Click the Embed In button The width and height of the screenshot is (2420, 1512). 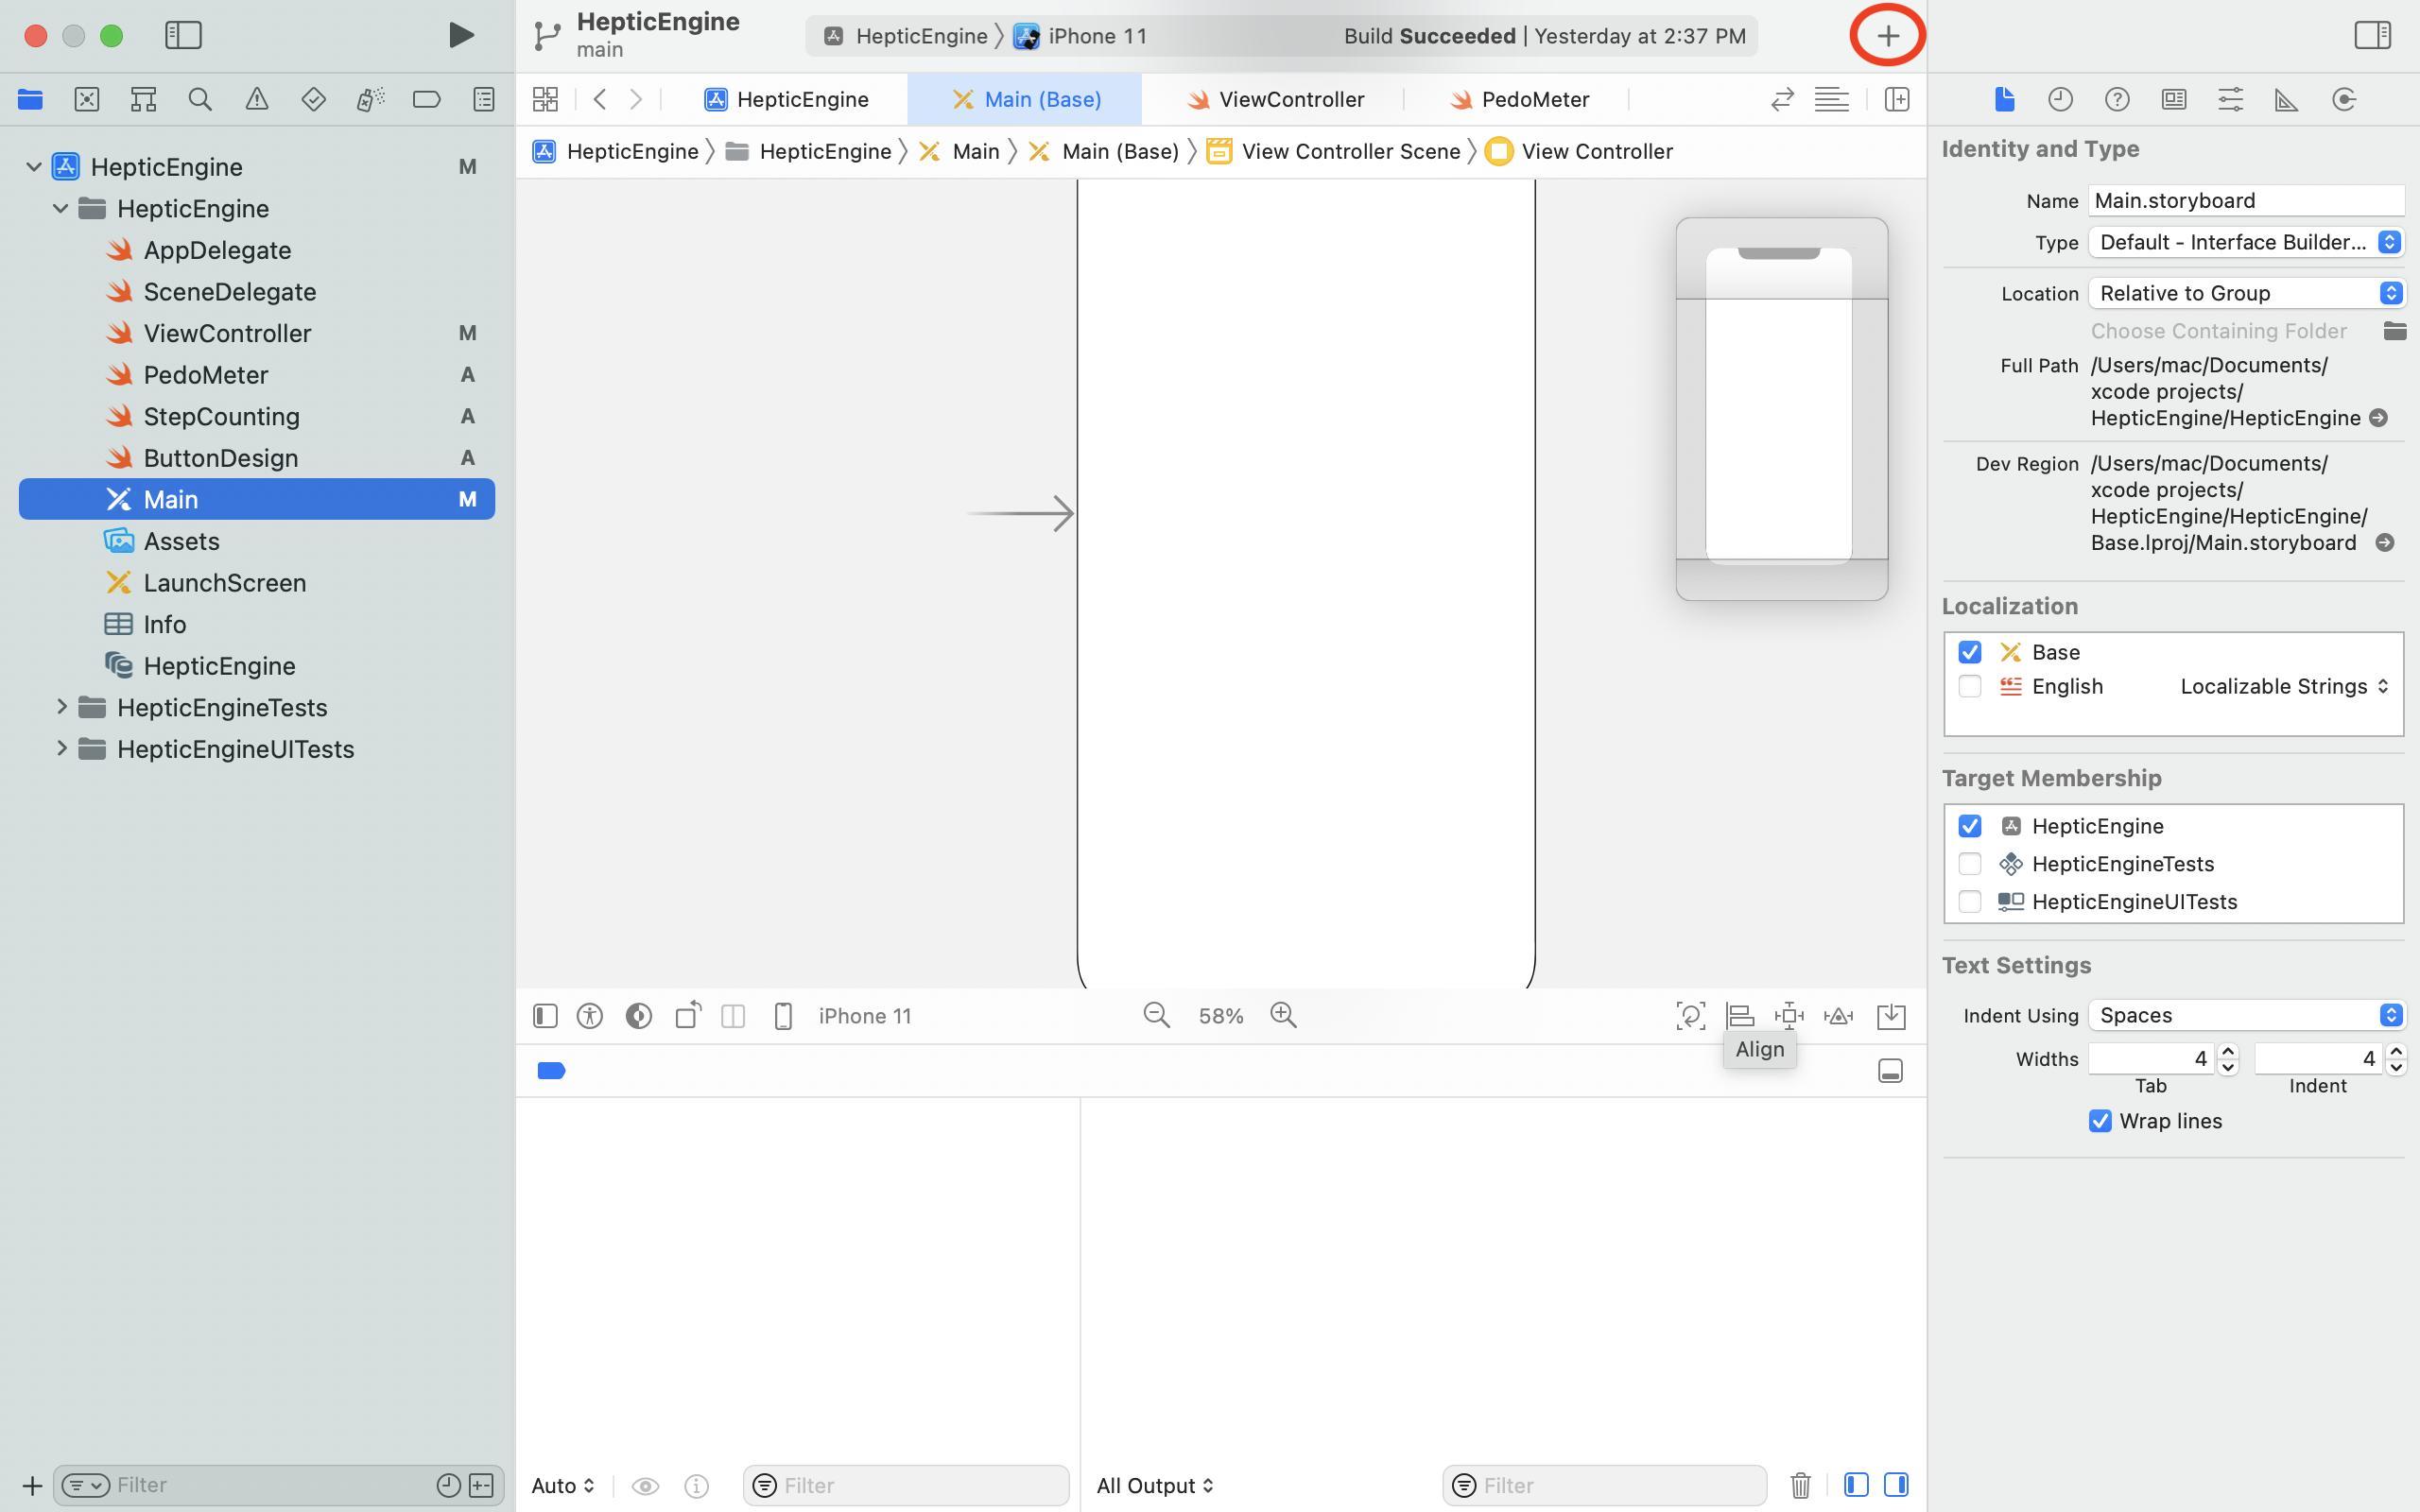click(x=1891, y=1016)
